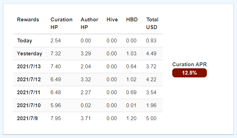Select the 1.20 HBD value
Image resolution: width=237 pixels, height=138 pixels.
[x=131, y=118]
